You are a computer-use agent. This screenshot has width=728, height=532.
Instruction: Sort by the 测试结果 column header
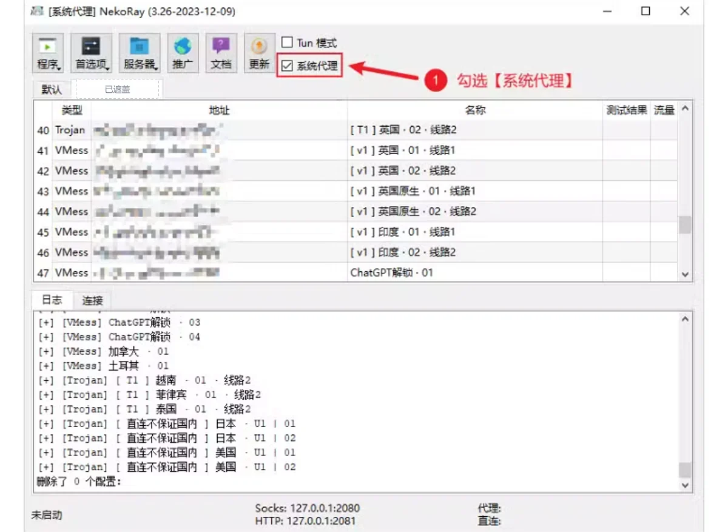click(x=627, y=110)
